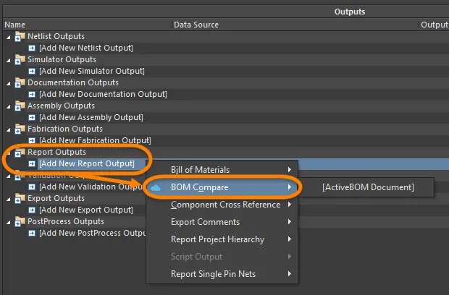Click arrow icon next to Add New Netlist Output
449x295 pixels.
point(32,48)
